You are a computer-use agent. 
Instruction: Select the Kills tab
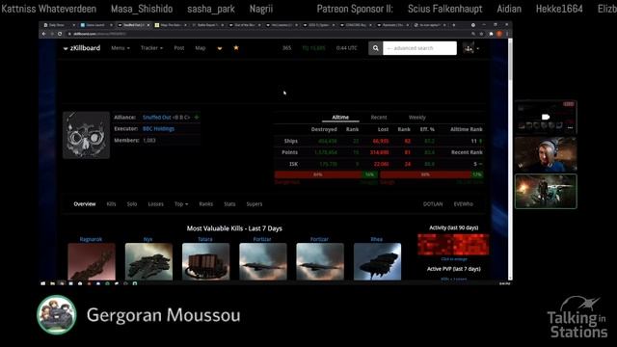point(112,203)
